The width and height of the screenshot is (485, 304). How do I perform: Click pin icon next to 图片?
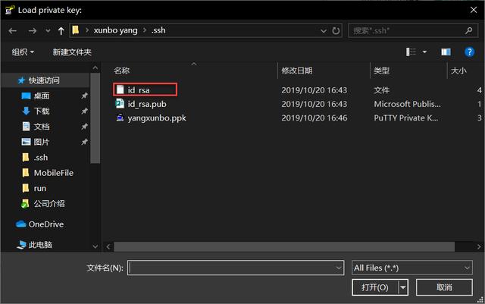(x=84, y=142)
